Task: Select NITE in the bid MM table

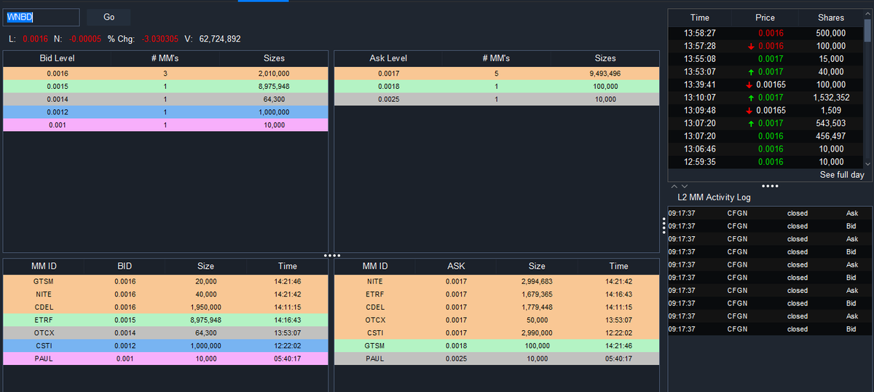Action: click(166, 294)
